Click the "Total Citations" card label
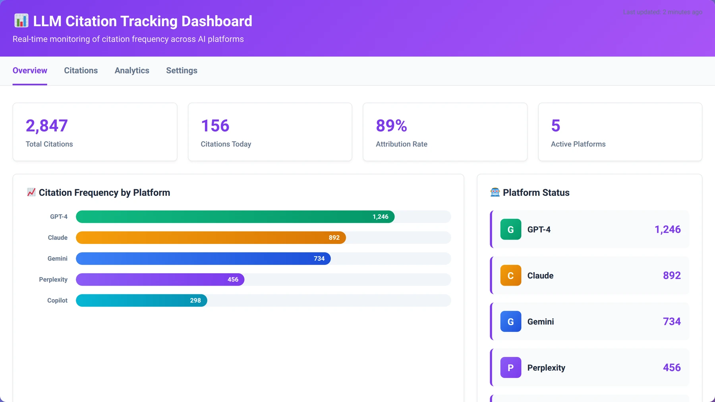The height and width of the screenshot is (402, 715). (49, 144)
